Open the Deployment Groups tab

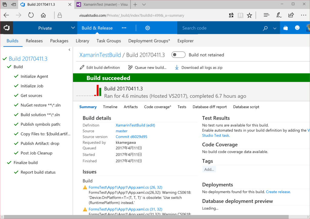point(149,41)
